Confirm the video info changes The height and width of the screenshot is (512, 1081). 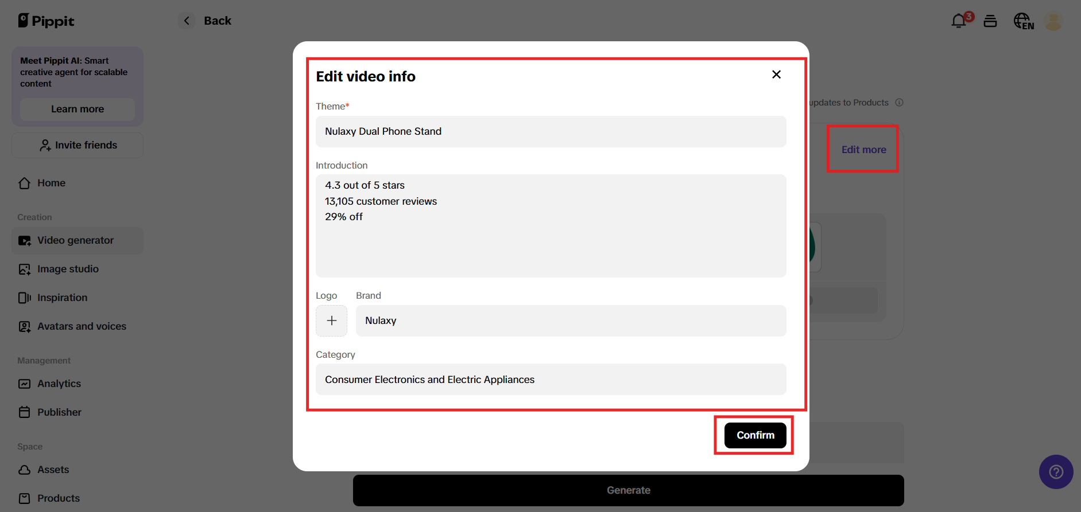[x=755, y=435]
